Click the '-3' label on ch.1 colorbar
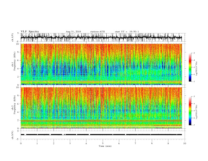The width and height of the screenshot is (208, 161). click(194, 53)
